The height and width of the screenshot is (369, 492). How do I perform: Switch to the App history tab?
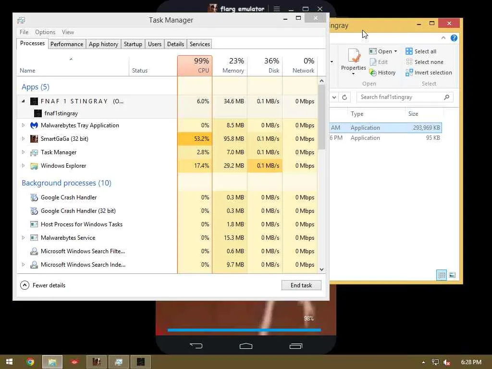tap(104, 44)
